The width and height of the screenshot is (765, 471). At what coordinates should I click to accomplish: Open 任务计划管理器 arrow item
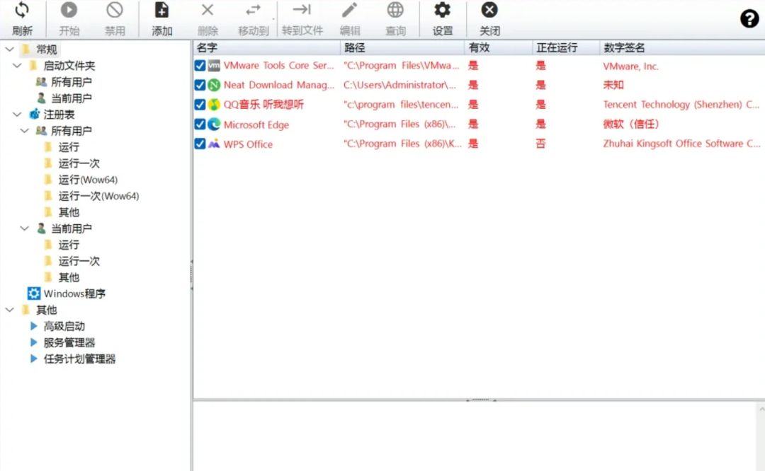34,359
